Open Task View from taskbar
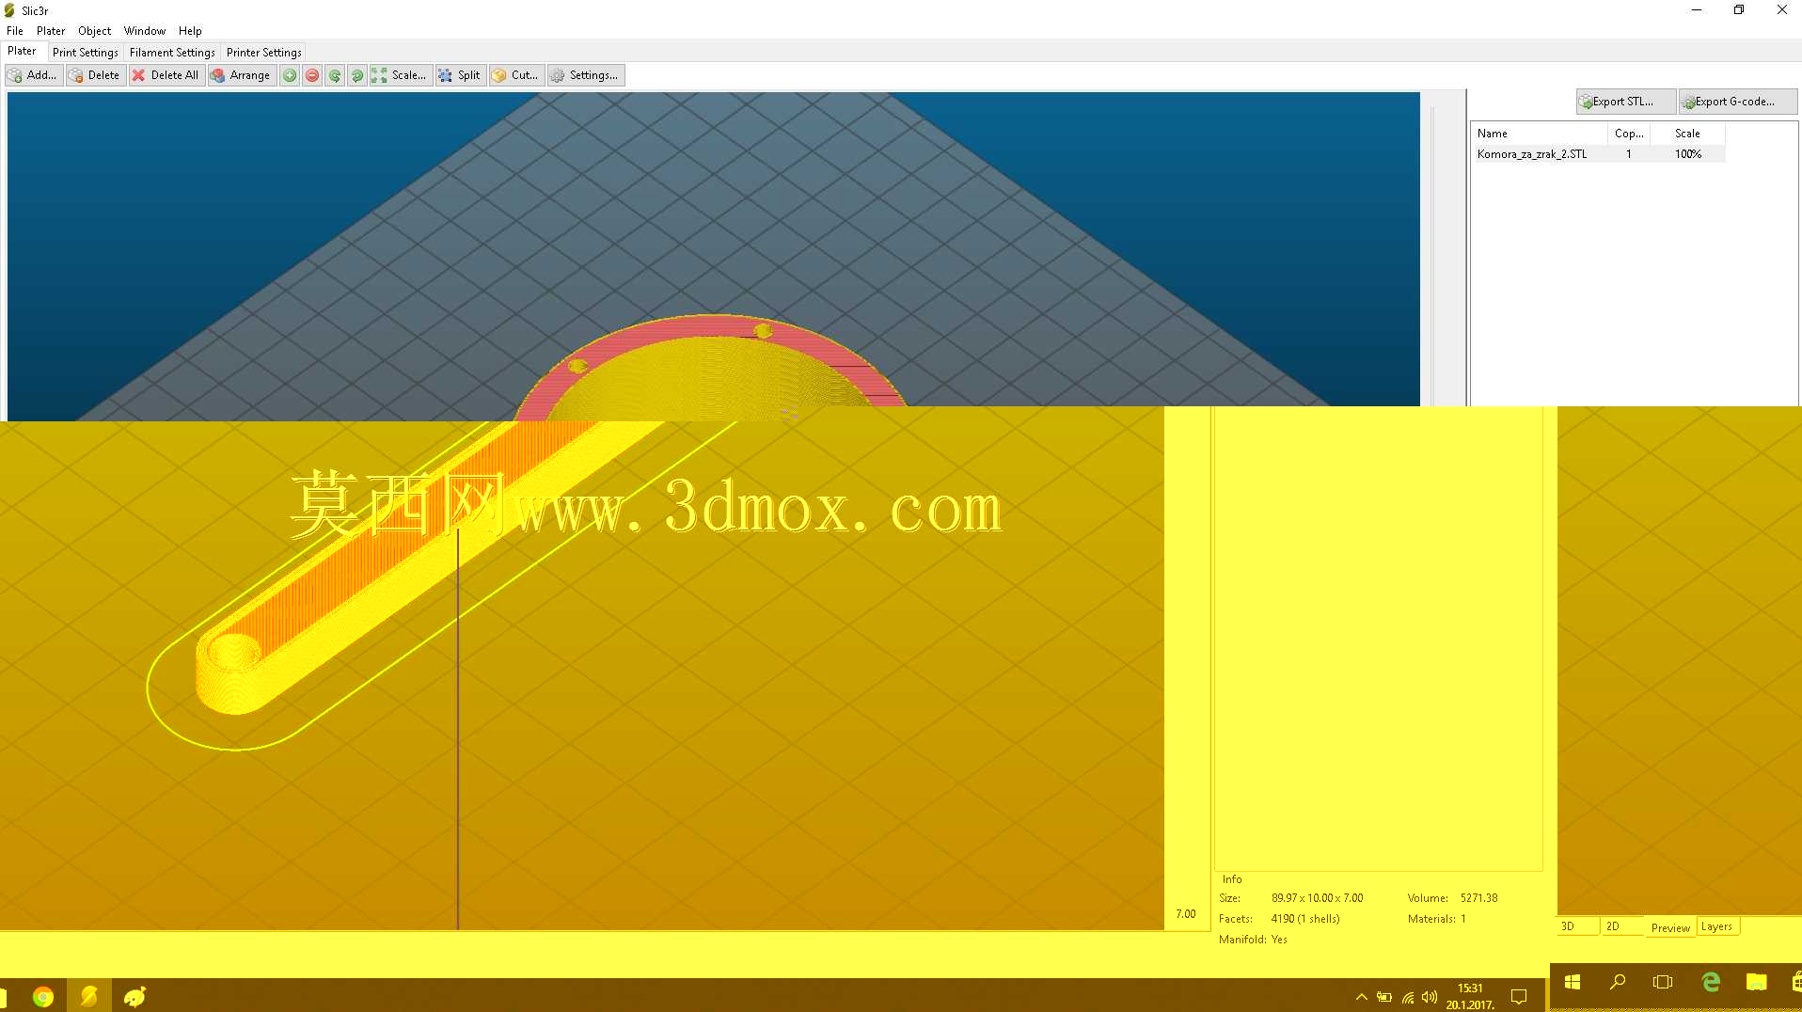Screen dimensions: 1802x1012 pos(1663,982)
